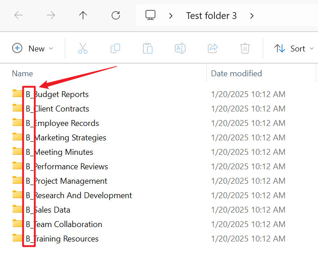Image resolution: width=318 pixels, height=260 pixels.
Task: Click the Copy icon in toolbar
Action: 115,48
